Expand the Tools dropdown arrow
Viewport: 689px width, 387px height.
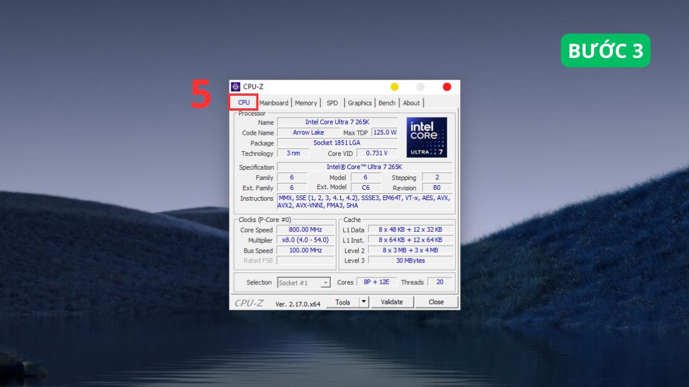tap(363, 302)
